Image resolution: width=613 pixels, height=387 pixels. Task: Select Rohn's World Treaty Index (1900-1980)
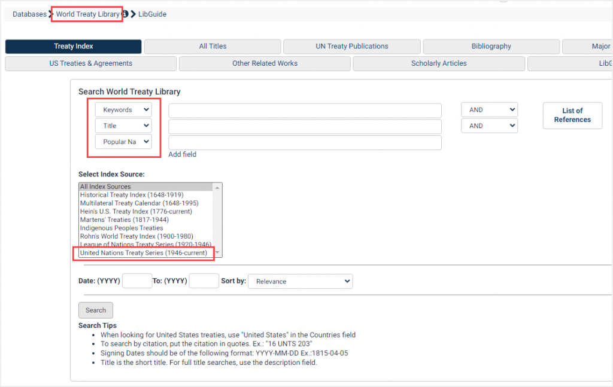pyautogui.click(x=146, y=236)
